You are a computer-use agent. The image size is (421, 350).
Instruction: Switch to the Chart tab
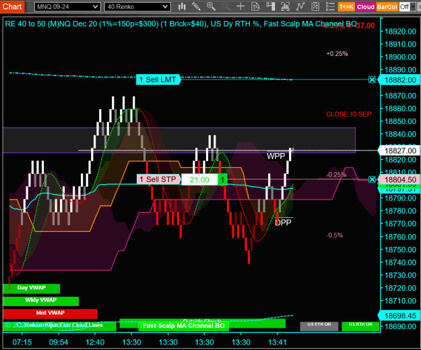tap(12, 7)
